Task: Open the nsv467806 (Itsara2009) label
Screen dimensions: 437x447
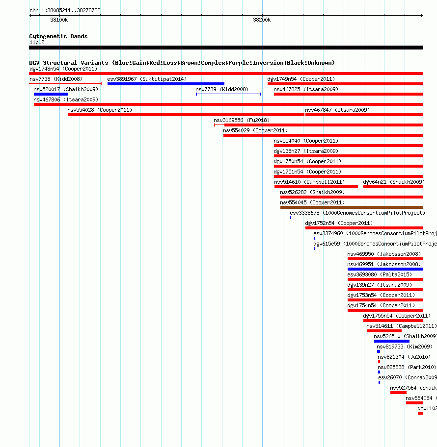Action: [66, 99]
